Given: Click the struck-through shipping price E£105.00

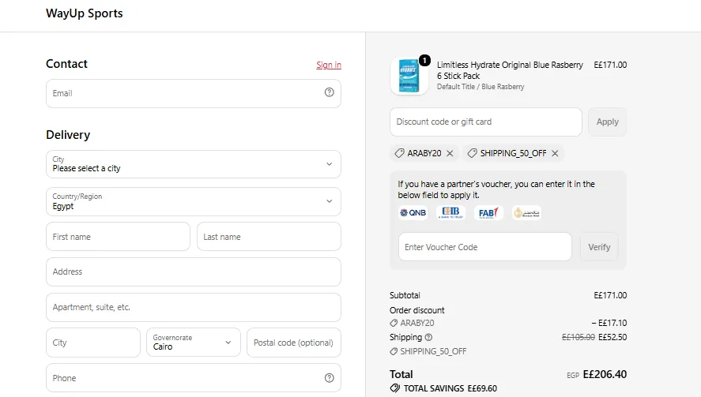Looking at the screenshot, I should click(x=578, y=337).
